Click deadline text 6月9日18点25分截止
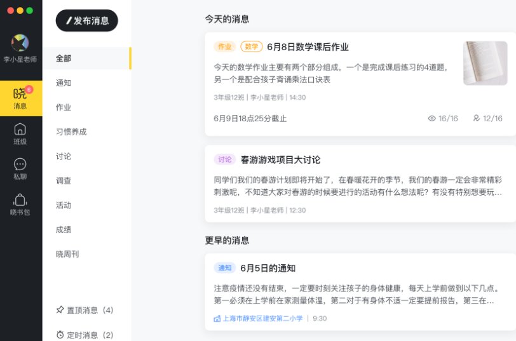 (x=250, y=119)
